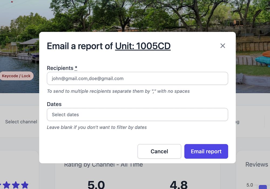Select the 5.0 channel rating value

tap(96, 185)
